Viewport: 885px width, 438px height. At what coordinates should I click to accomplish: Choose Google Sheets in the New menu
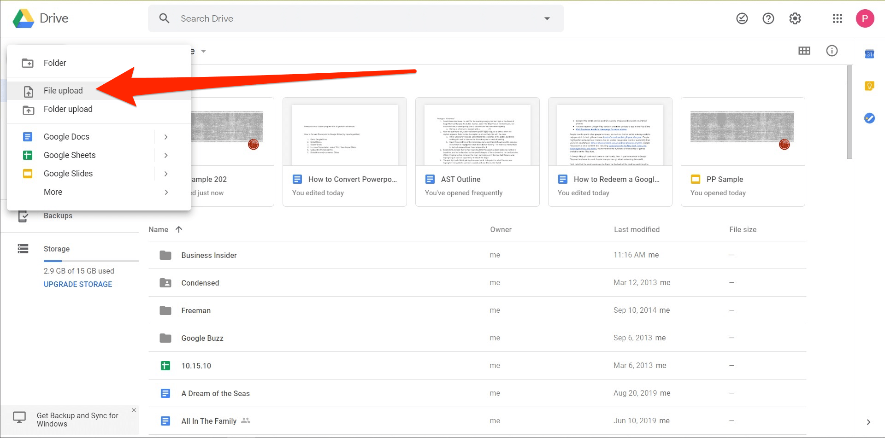coord(69,155)
